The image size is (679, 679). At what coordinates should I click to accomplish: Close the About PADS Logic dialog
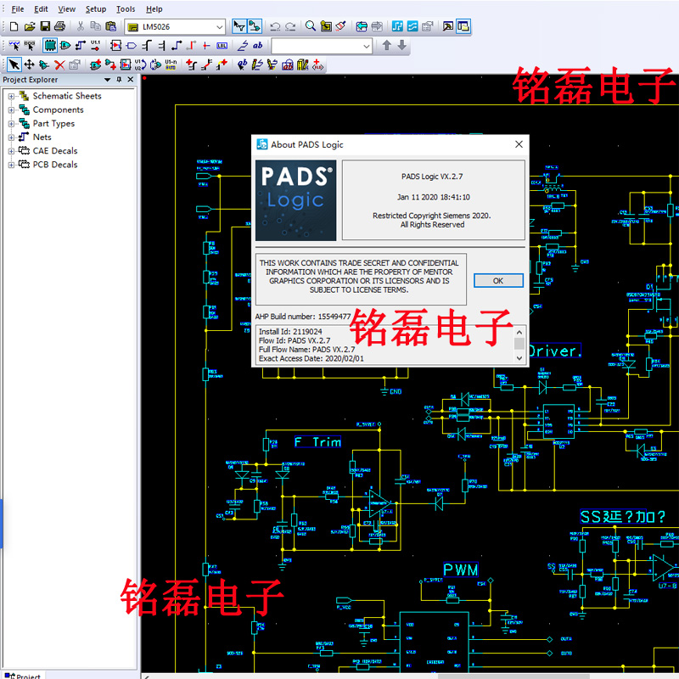pos(519,144)
